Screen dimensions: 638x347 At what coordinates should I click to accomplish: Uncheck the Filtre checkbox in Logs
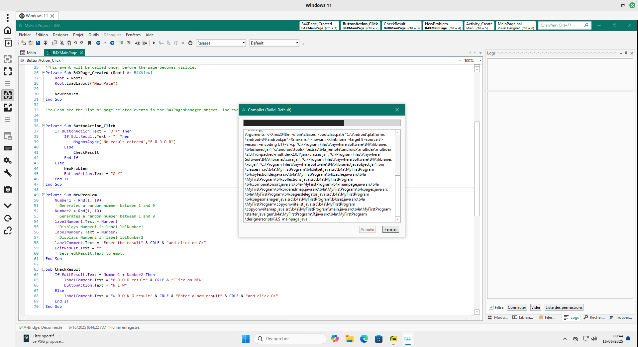coord(491,307)
